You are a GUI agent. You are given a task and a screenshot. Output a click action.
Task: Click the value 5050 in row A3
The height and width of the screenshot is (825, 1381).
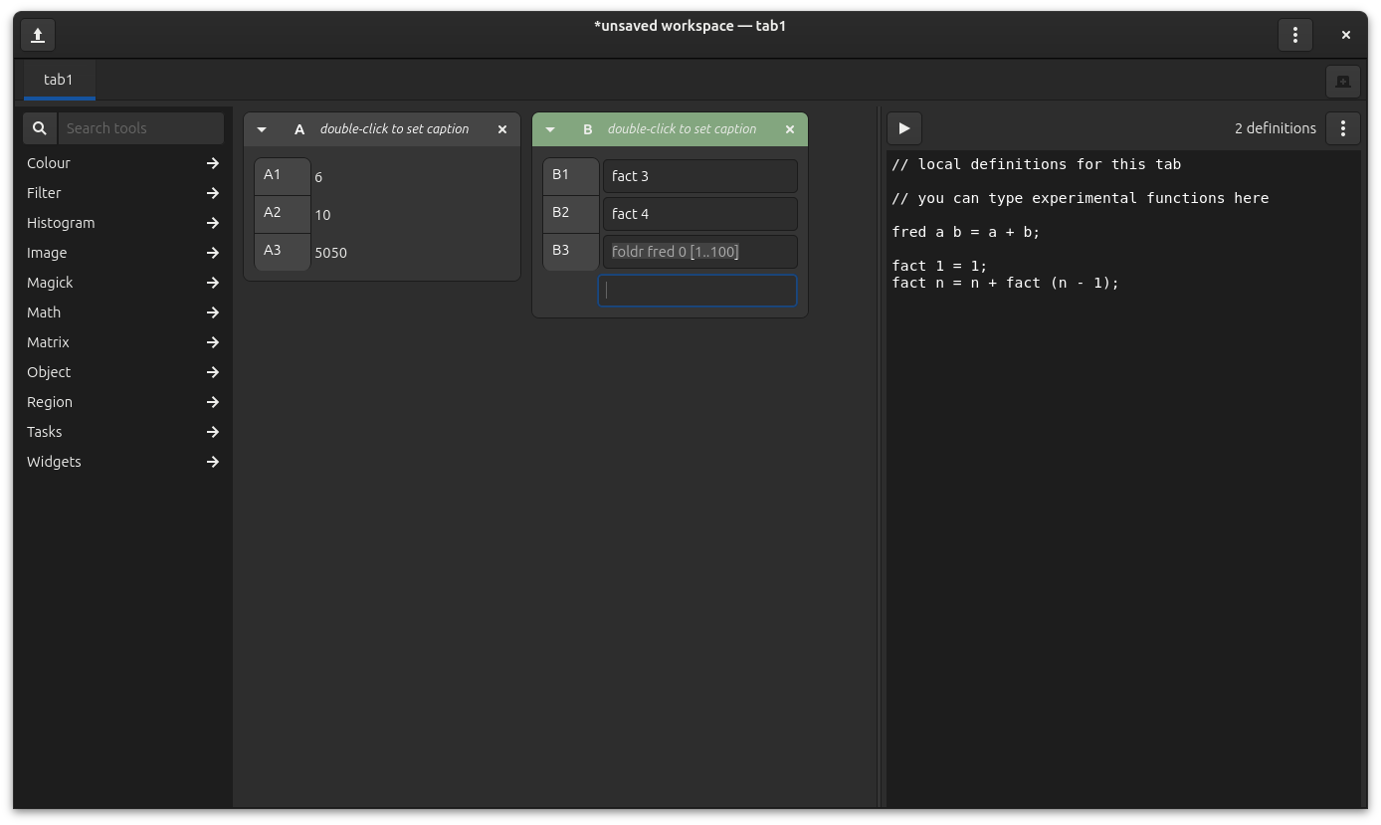(330, 253)
